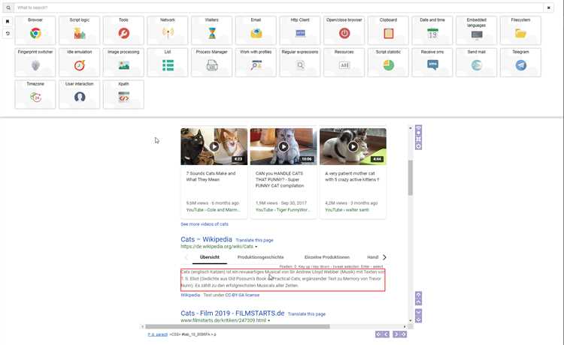Open the List module
564x345 pixels.
168,62
